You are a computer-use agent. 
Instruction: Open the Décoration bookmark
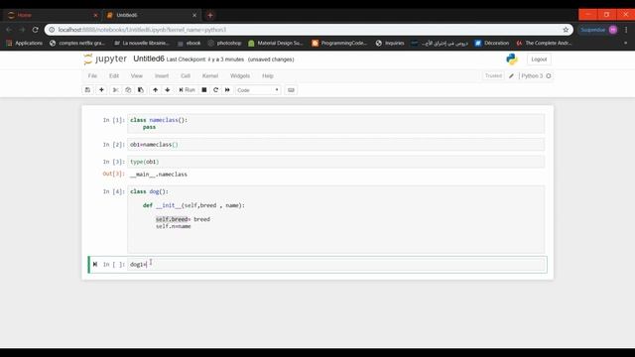[x=492, y=43]
